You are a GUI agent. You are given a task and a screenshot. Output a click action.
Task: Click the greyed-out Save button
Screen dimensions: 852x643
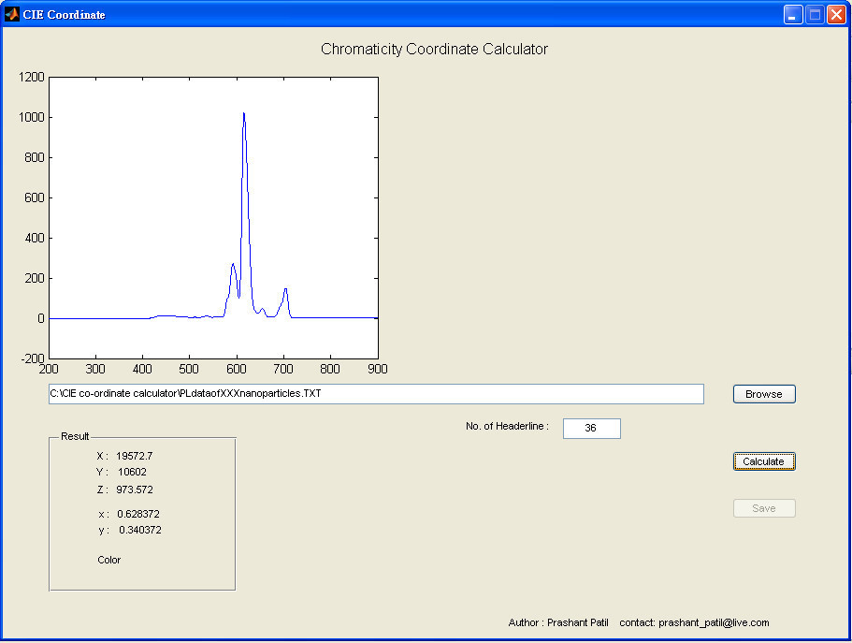click(x=764, y=508)
